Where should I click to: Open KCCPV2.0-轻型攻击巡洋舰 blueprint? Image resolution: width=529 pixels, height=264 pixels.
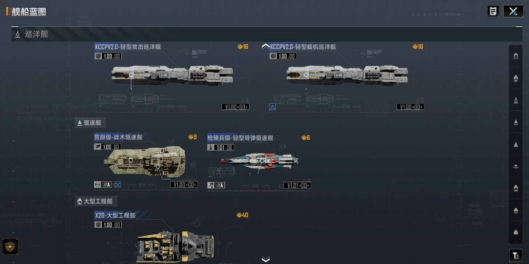(128, 47)
